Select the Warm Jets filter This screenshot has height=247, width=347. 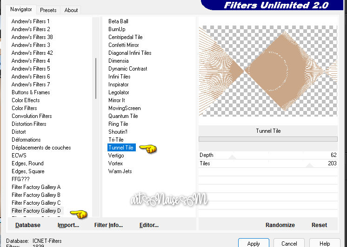pyautogui.click(x=120, y=171)
